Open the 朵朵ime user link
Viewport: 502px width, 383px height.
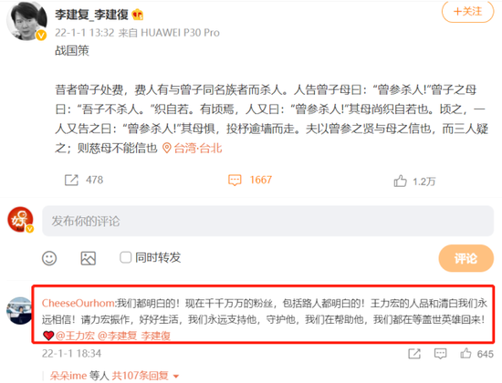(68, 376)
